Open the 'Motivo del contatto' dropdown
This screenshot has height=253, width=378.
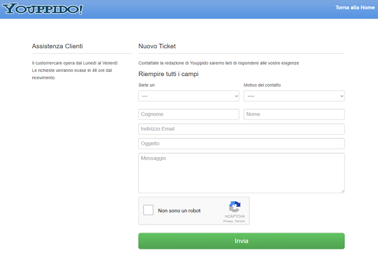[x=294, y=96]
